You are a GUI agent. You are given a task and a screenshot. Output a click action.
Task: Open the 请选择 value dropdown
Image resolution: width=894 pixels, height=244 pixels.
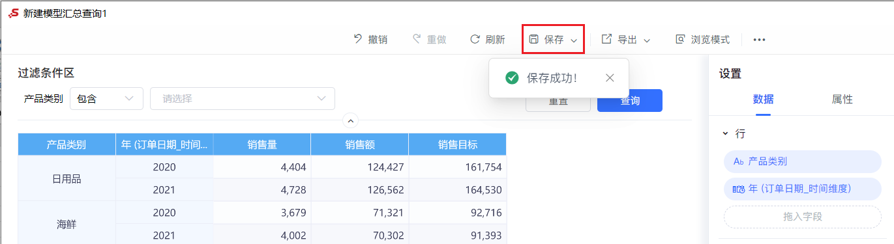coord(243,99)
